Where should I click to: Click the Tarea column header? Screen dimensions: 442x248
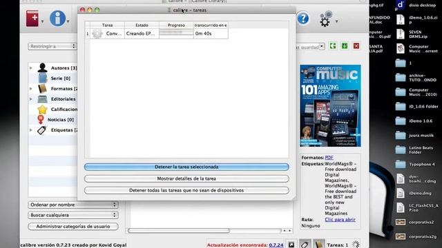108,25
